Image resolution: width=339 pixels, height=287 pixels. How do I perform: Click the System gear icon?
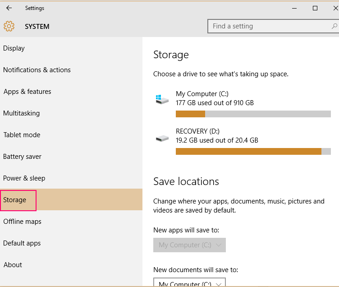coord(9,26)
